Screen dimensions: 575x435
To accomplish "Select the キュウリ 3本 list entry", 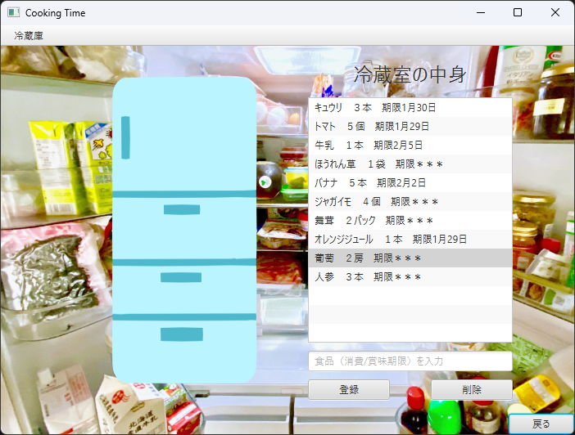I will click(x=410, y=108).
